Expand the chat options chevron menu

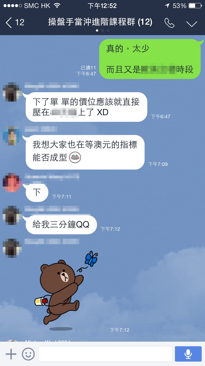192,24
